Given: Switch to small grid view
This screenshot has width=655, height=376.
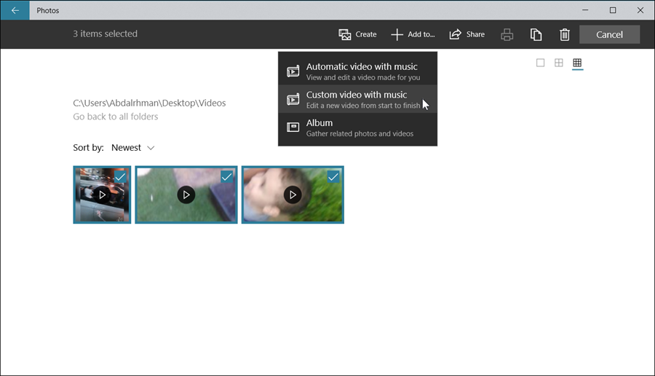Looking at the screenshot, I should click(577, 63).
